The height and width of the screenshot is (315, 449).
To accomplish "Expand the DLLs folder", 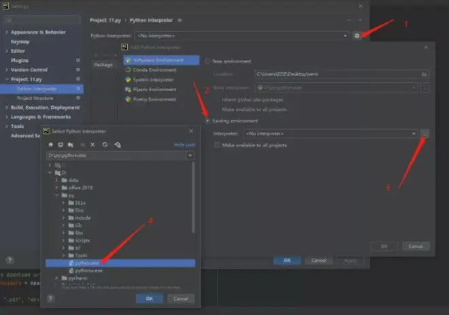I will 63,203.
